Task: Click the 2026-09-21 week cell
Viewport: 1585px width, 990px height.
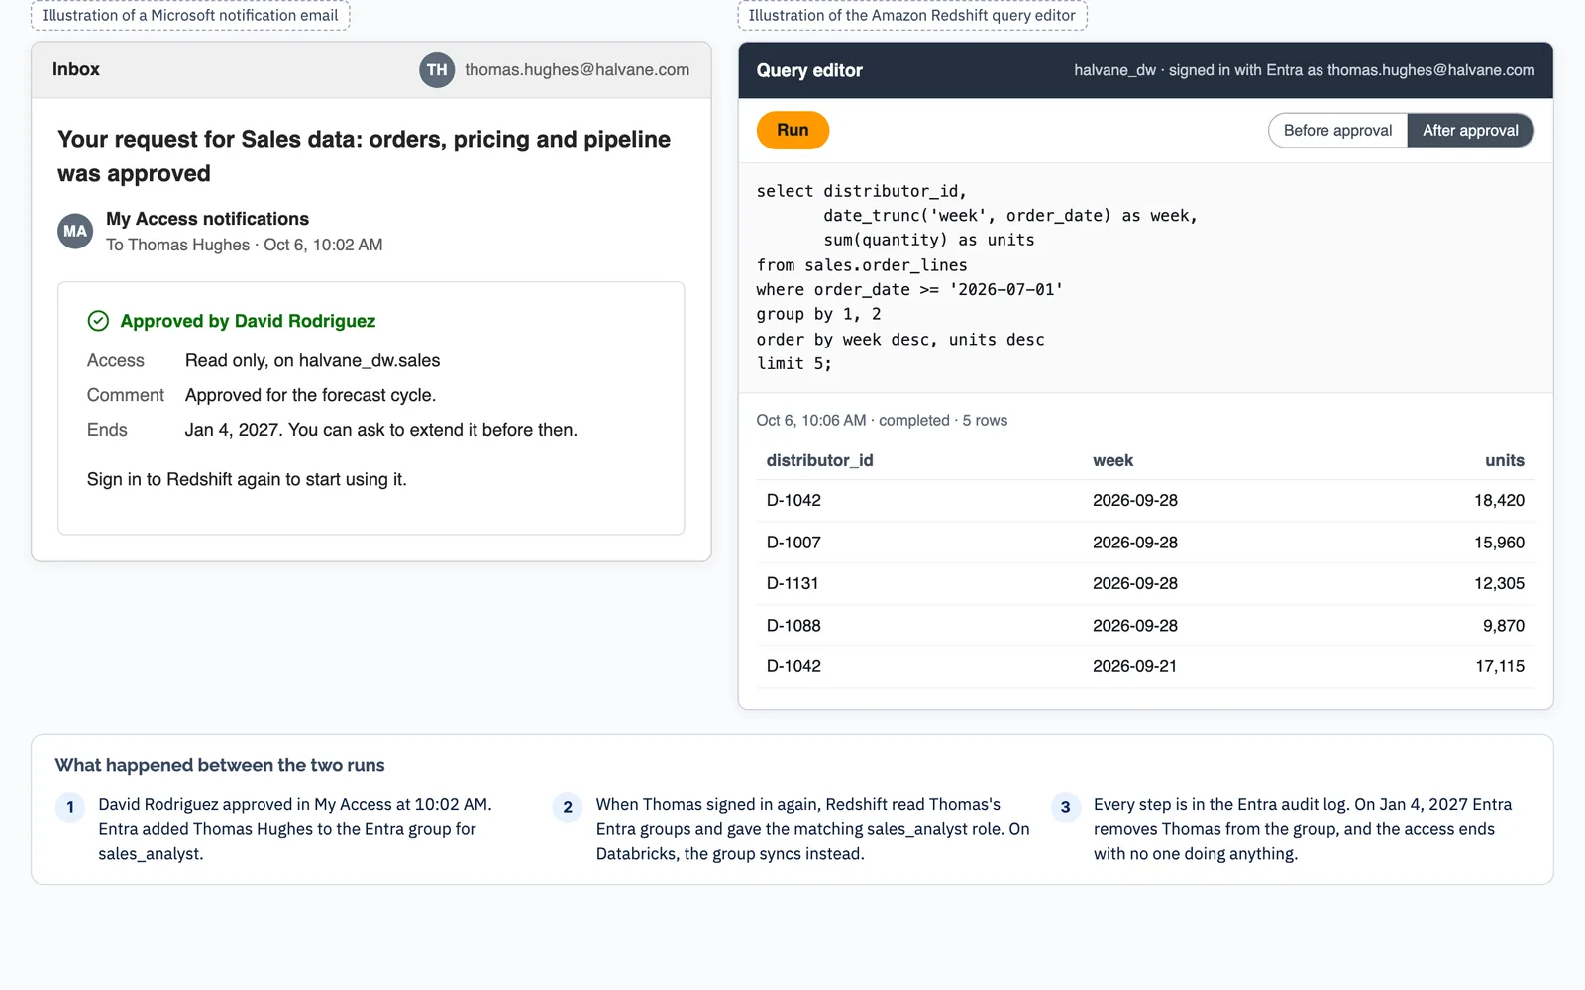Action: tap(1134, 666)
